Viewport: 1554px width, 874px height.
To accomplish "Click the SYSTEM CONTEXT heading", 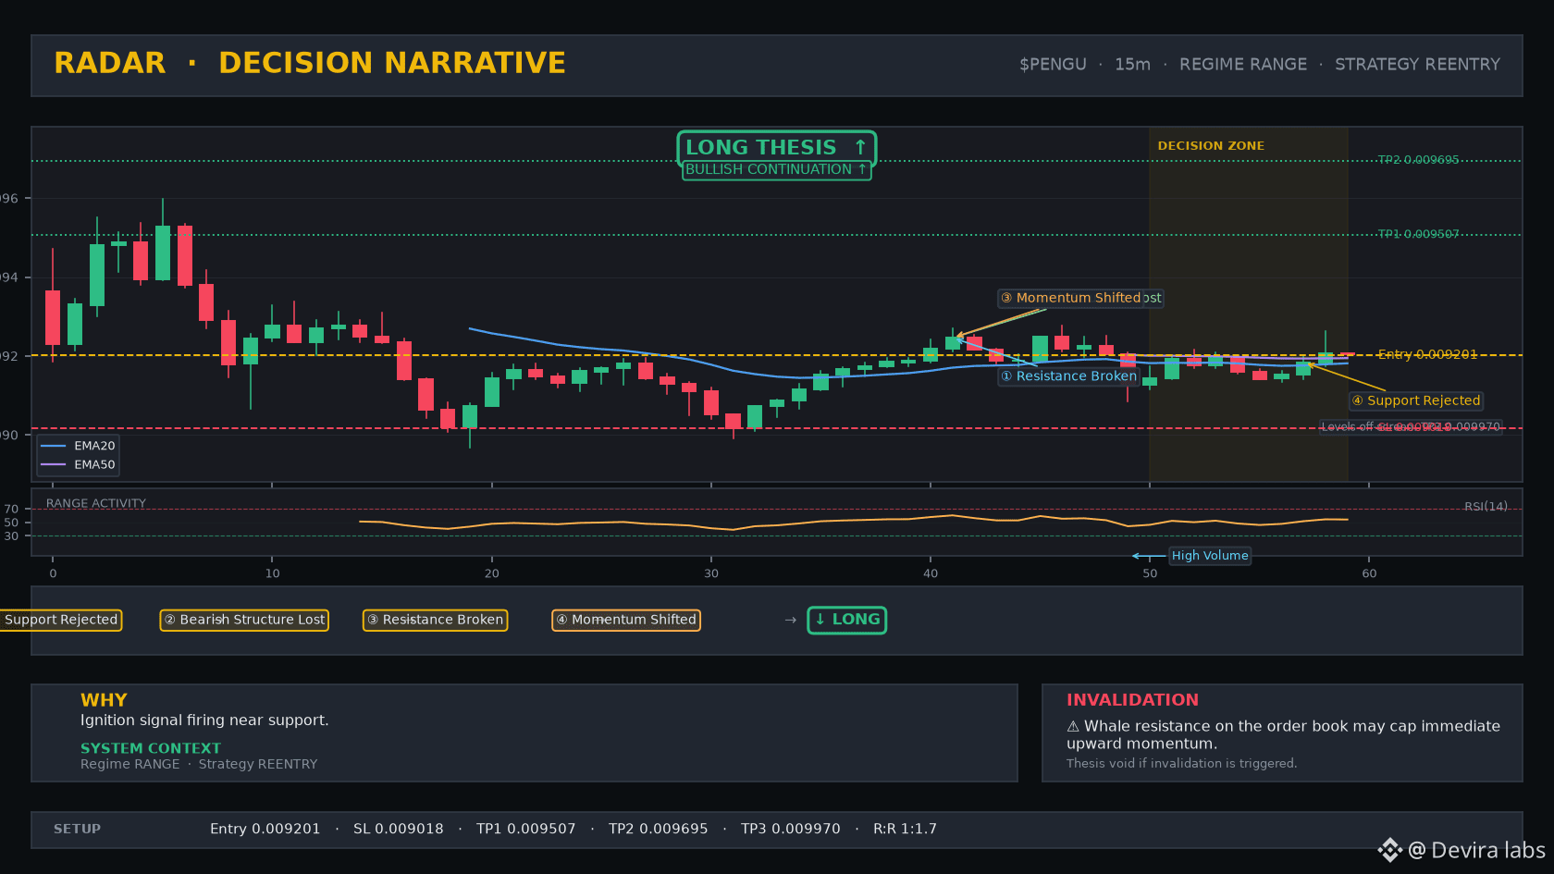I will [x=151, y=748].
